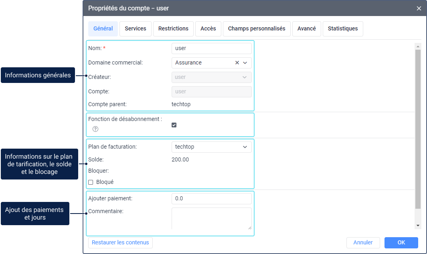Click Restaurer les contenus button
This screenshot has width=427, height=254.
120,243
